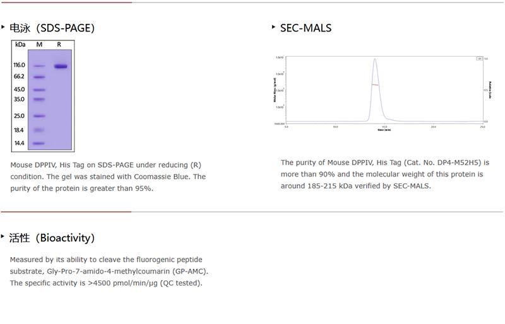Click the bioactivity GP-AMC description paragraph

[109, 271]
